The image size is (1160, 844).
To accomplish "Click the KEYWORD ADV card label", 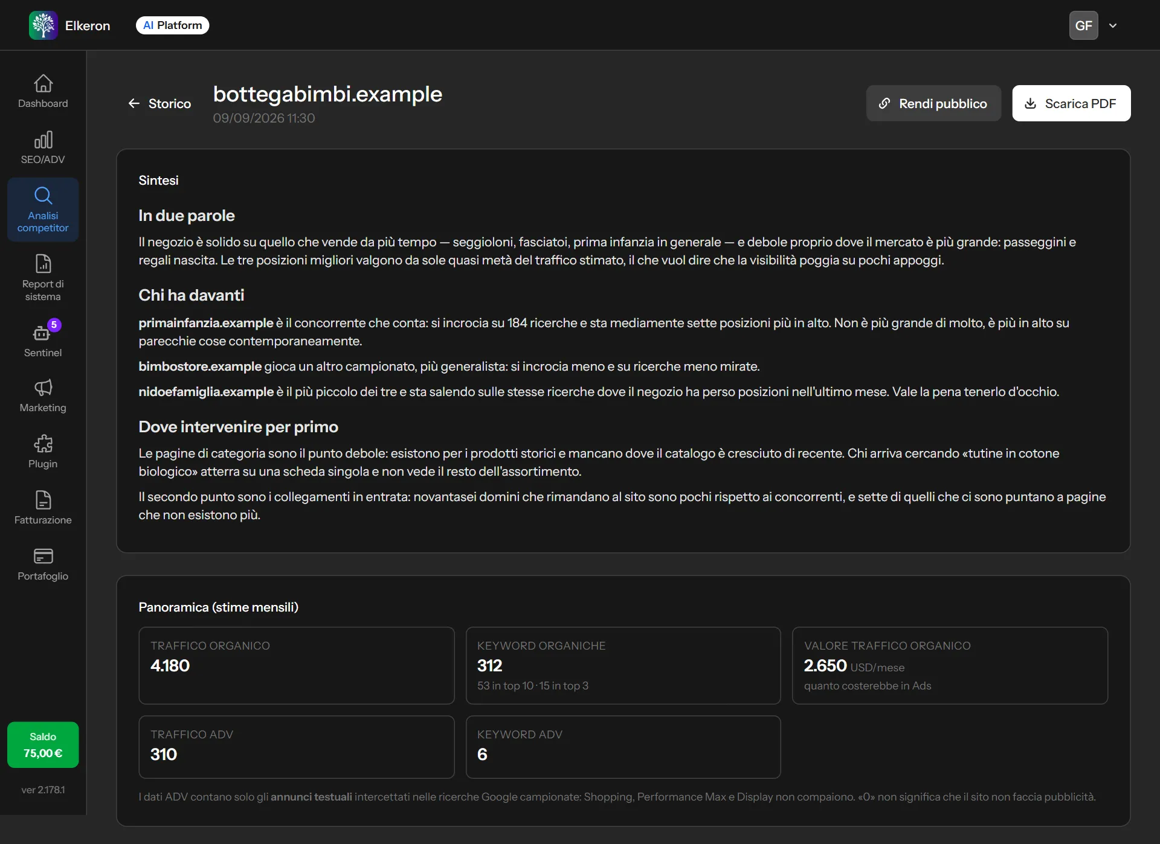I will click(x=520, y=734).
